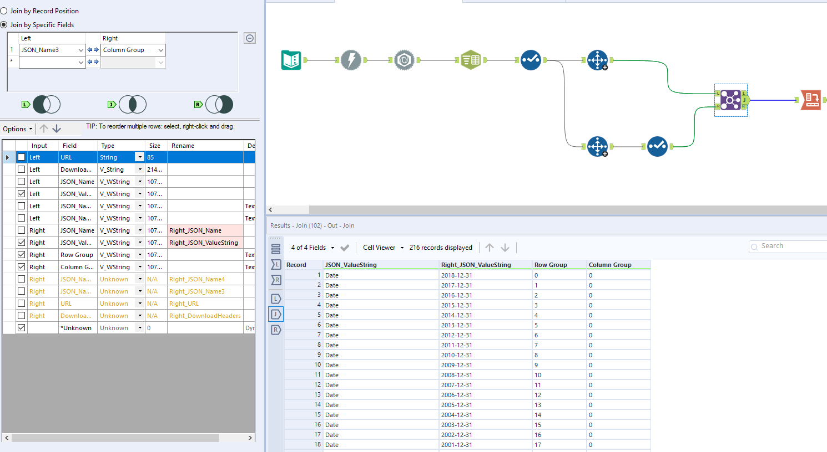Open the Options menu
The image size is (827, 452).
pyautogui.click(x=18, y=129)
